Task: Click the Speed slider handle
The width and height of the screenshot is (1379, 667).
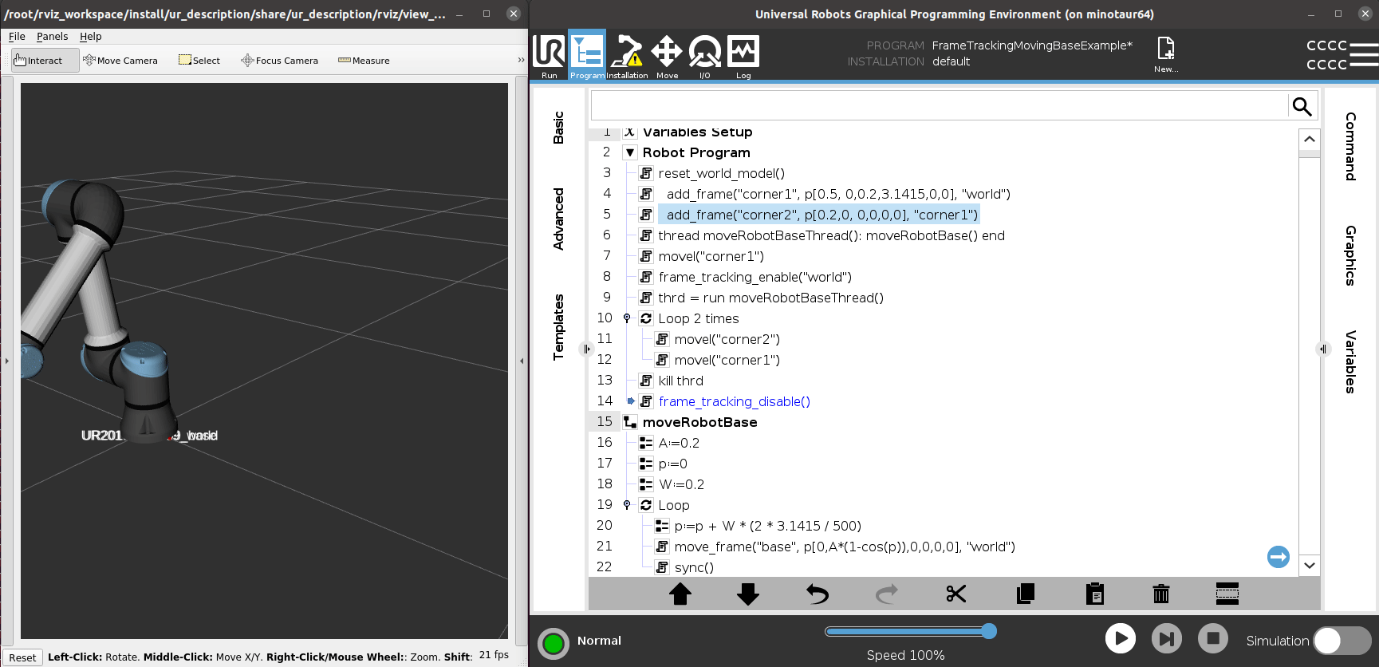Action: click(x=989, y=631)
